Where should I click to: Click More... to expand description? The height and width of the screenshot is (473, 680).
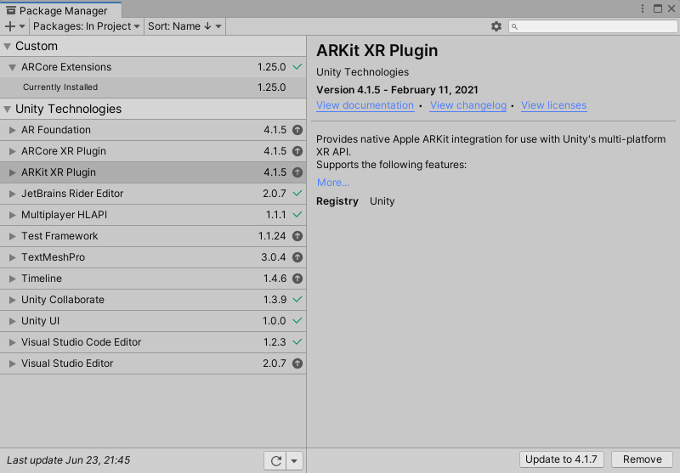(x=332, y=183)
